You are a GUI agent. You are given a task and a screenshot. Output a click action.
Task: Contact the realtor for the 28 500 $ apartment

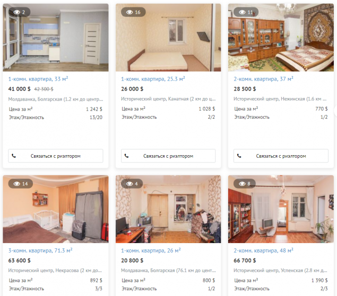coord(281,156)
